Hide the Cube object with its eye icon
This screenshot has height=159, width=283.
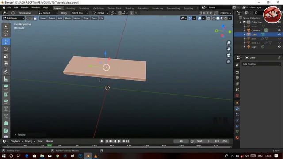[279, 34]
